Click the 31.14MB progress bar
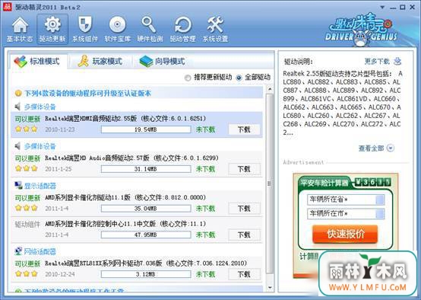This screenshot has width=421, height=300. tap(146, 169)
